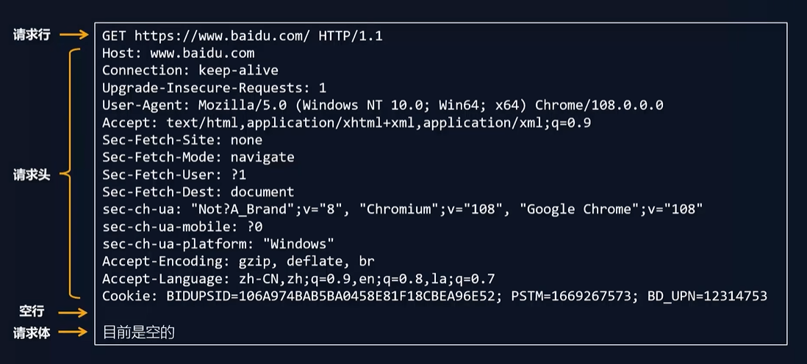
Task: Click the https://www.baidu.com/ URL
Action: click(x=223, y=36)
